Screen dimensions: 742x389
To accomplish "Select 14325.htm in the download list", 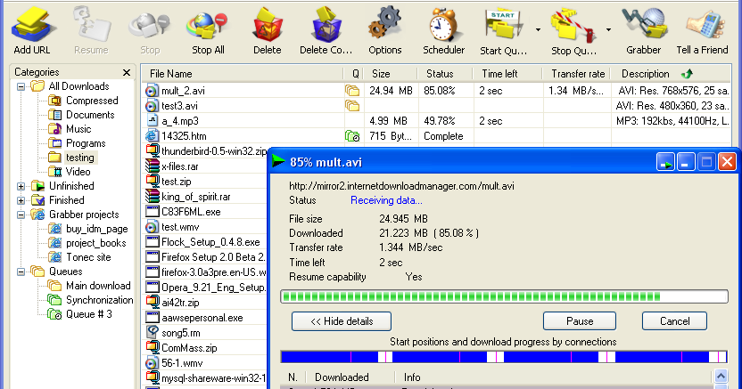I will pos(184,136).
